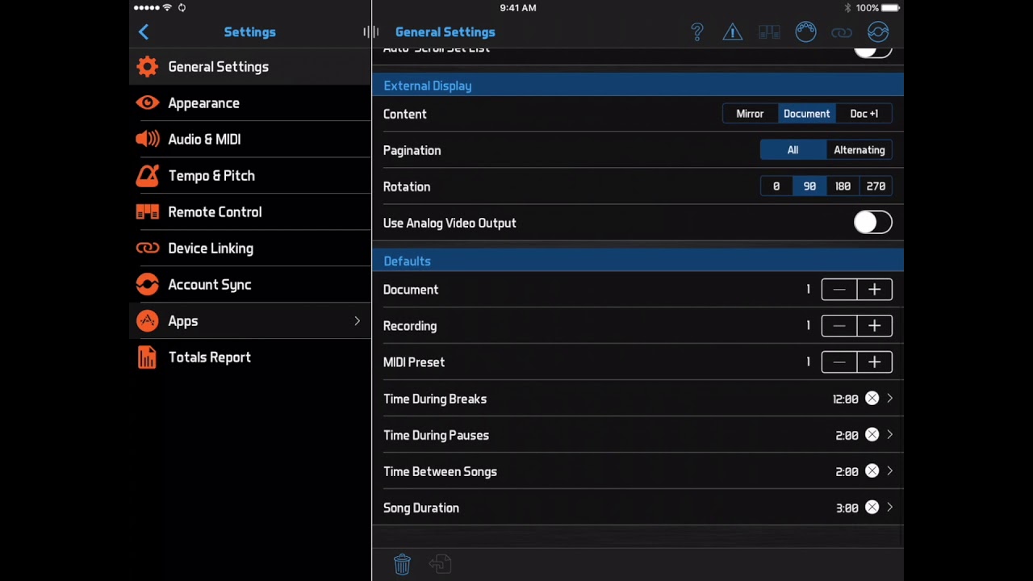Select Doc +1 content option
Viewport: 1033px width, 581px height.
click(x=864, y=114)
